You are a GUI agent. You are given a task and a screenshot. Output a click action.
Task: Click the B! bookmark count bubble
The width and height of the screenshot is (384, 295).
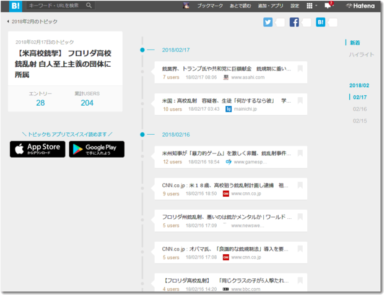pos(333,22)
